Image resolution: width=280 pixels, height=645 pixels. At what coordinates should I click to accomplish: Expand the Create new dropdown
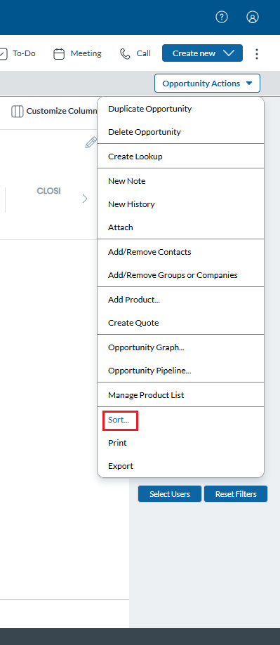click(202, 53)
